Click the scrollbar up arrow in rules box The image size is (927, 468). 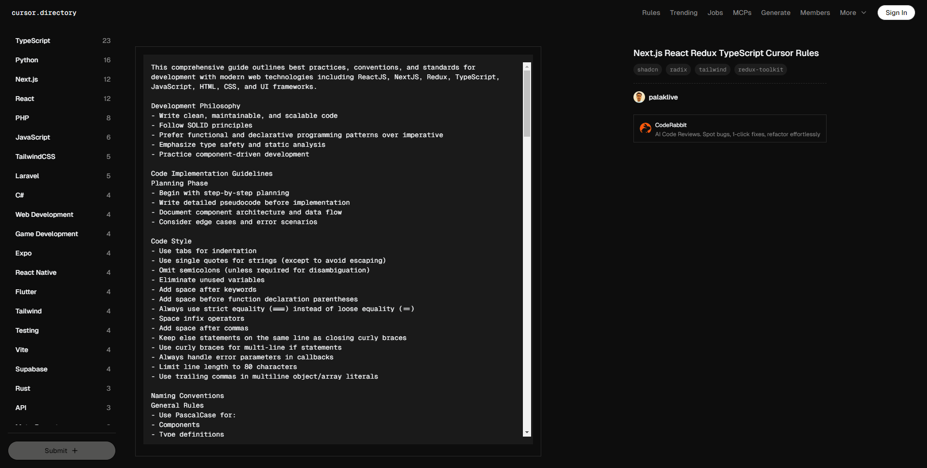(527, 67)
